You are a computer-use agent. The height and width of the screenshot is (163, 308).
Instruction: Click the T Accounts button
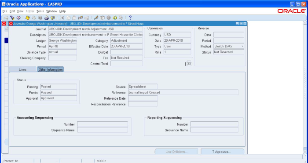(x=222, y=152)
